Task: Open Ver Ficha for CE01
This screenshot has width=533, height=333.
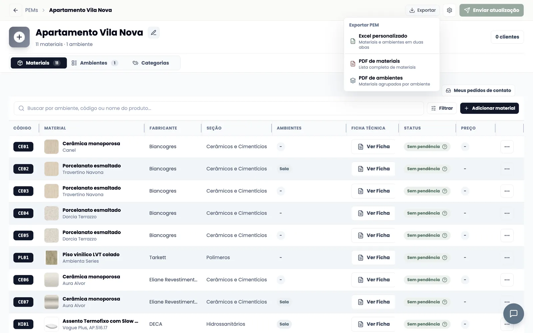Action: (373, 147)
